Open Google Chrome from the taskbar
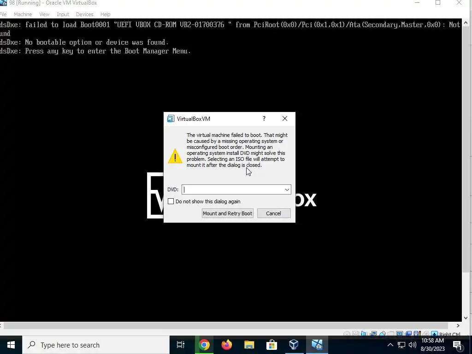The width and height of the screenshot is (472, 354). pos(204,345)
